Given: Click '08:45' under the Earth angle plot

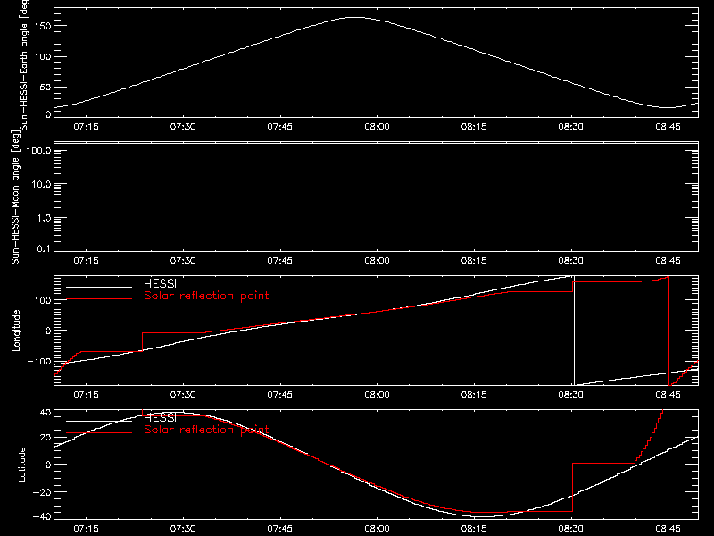Looking at the screenshot, I should [668, 127].
